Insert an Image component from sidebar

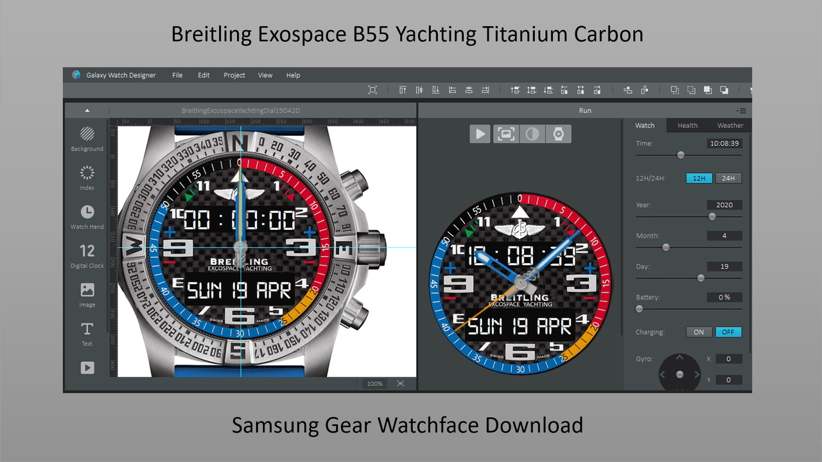coord(87,295)
